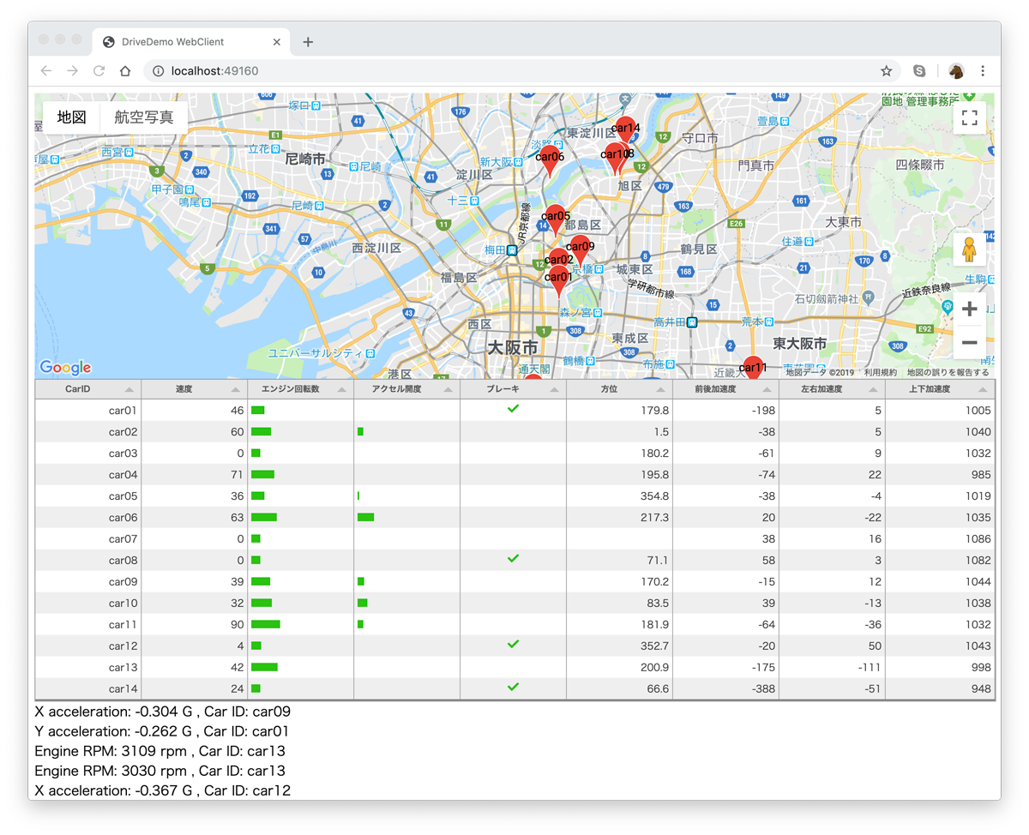1029x835 pixels.
Task: Sort by the 速度 column arrow
Action: (235, 390)
